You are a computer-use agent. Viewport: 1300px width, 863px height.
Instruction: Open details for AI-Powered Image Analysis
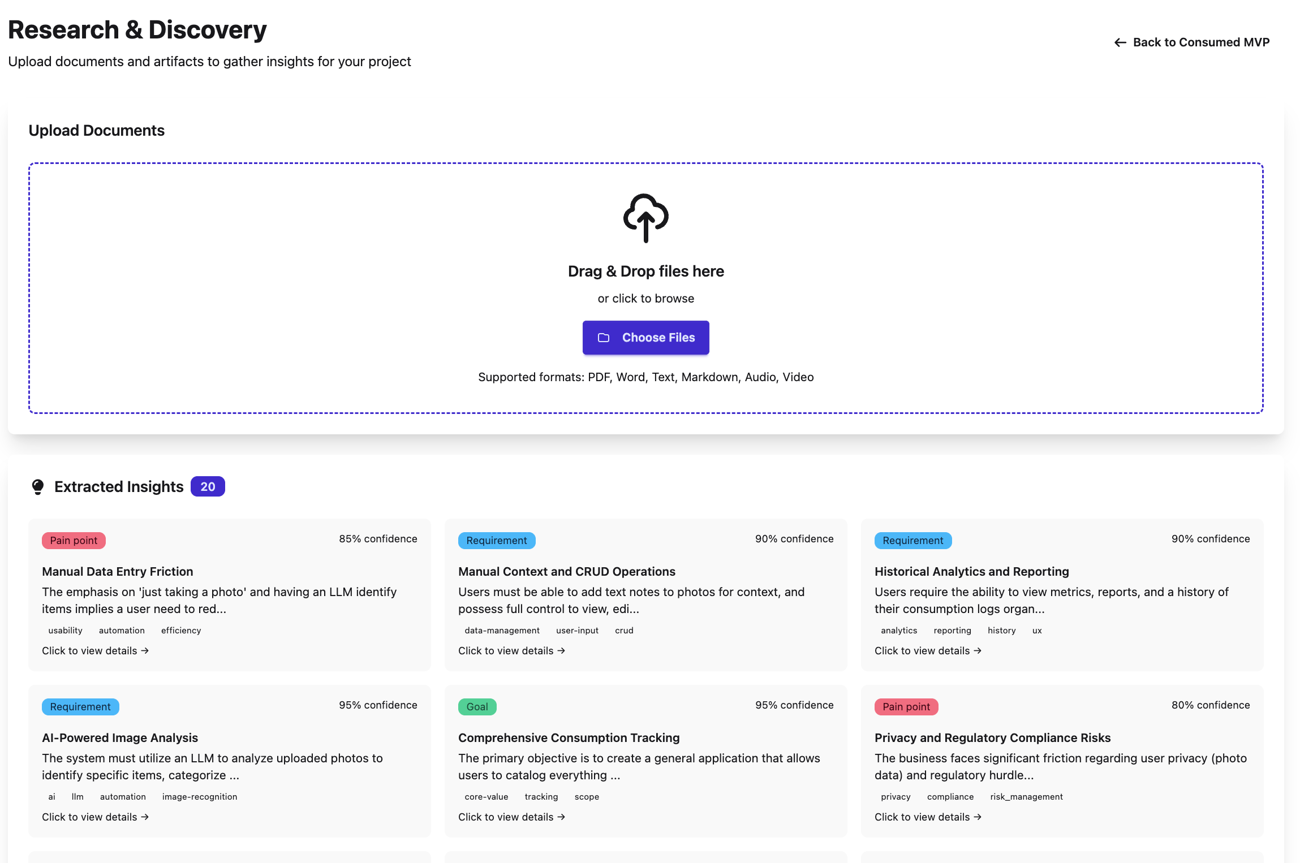click(x=95, y=817)
